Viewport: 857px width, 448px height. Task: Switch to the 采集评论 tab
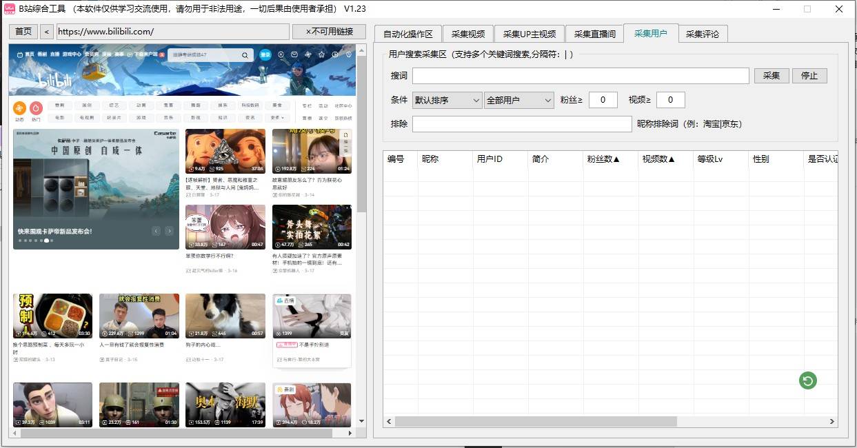tap(703, 34)
